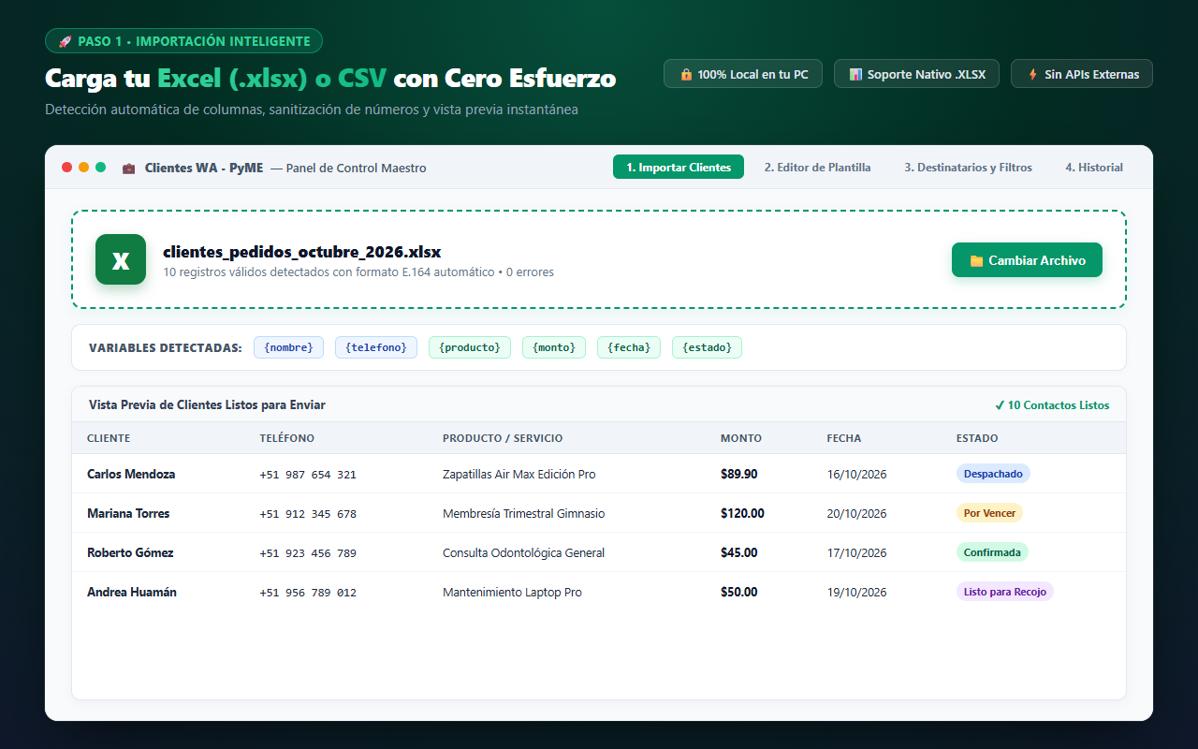1198x749 pixels.
Task: Click the green Excel file icon
Action: 121,259
